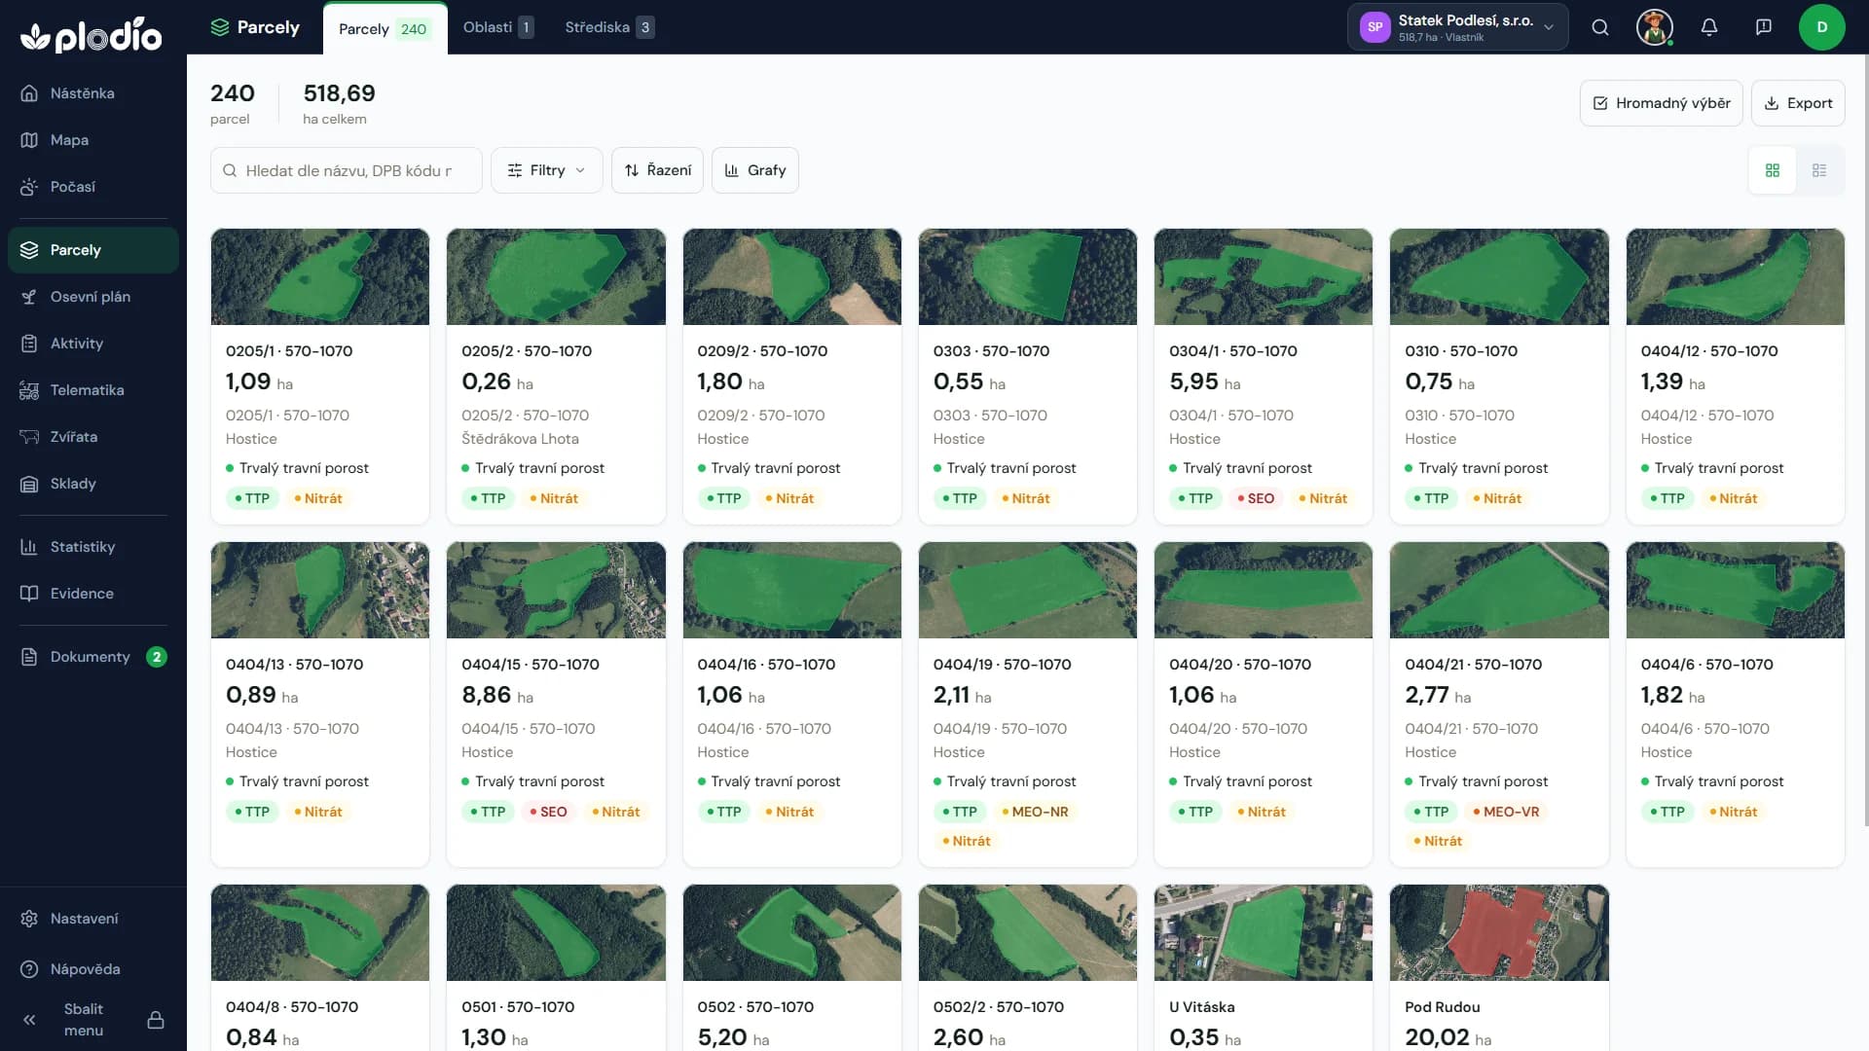Open Dokumenty with badge 2
This screenshot has width=1869, height=1051.
click(x=93, y=657)
